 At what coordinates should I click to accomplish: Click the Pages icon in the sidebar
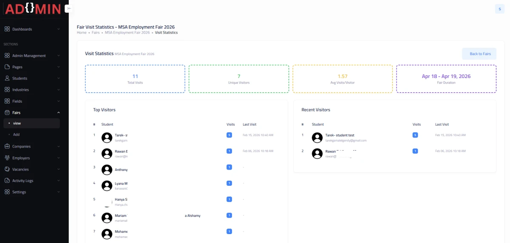(x=7, y=67)
